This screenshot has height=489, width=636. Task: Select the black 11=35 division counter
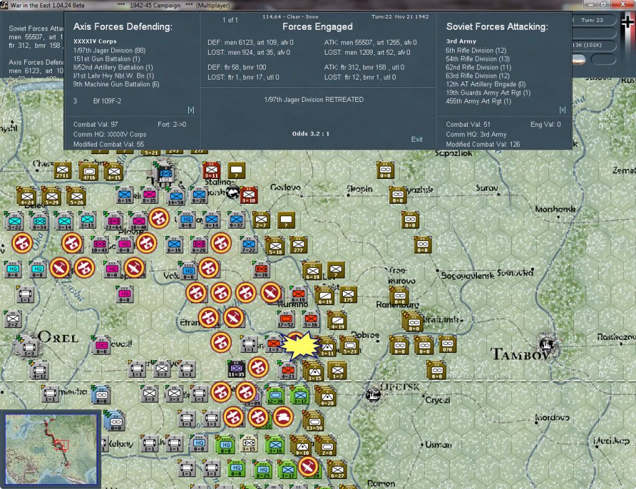(236, 369)
